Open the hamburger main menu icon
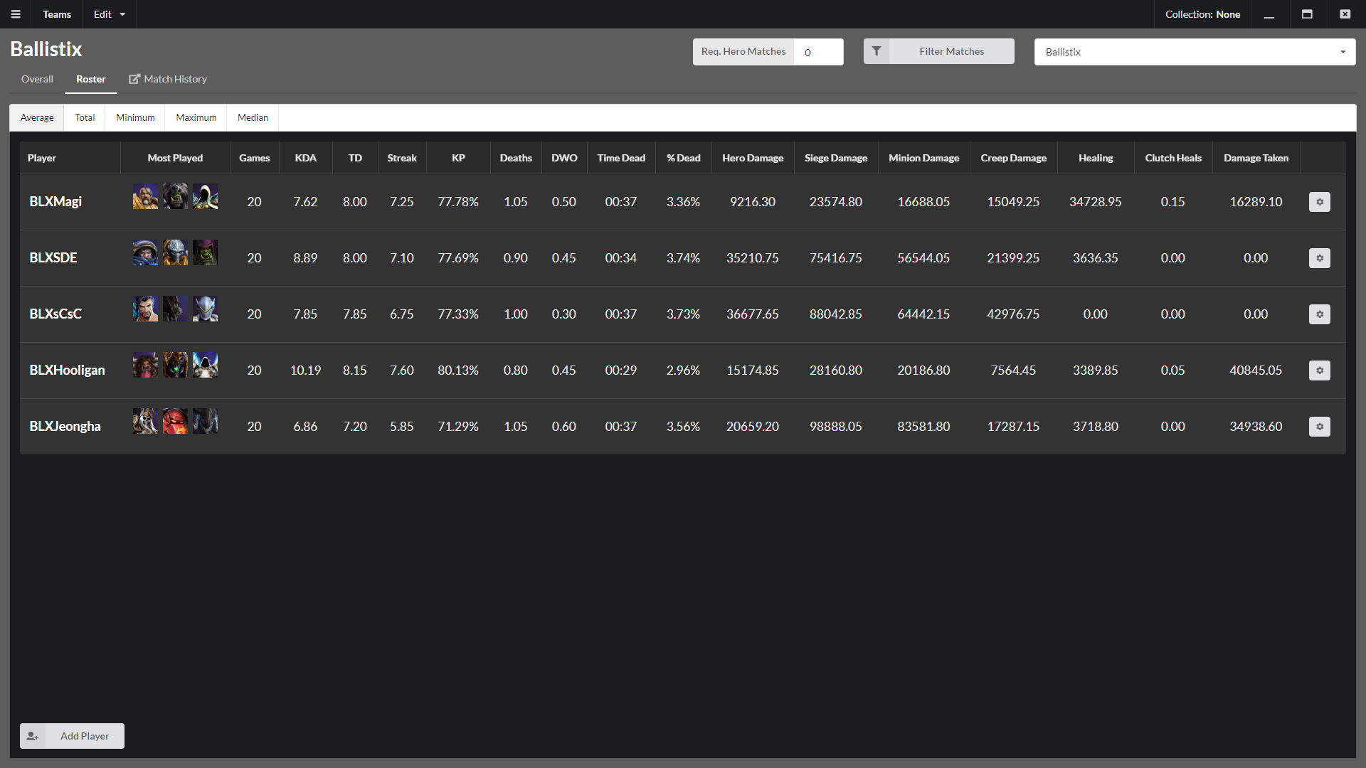 [x=16, y=14]
